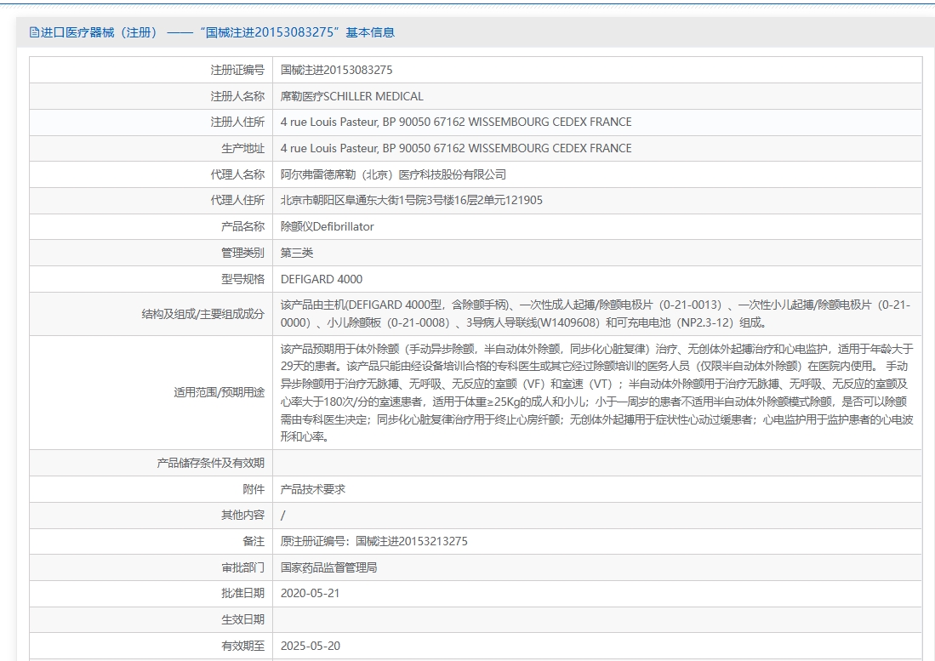Select the 型号规格 label
This screenshot has width=935, height=661.
point(242,279)
